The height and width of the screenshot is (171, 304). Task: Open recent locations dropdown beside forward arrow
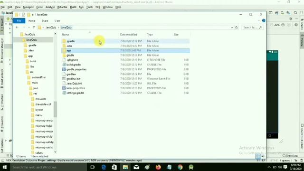29,28
